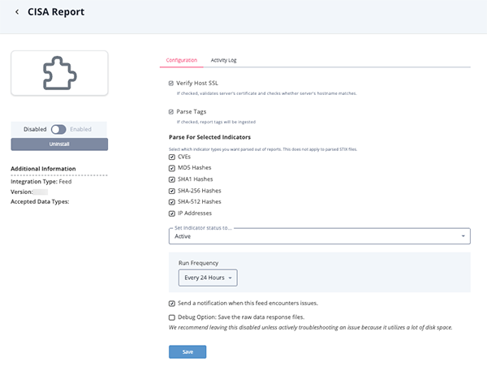Toggle the Parse Tags checkbox
Screen dimensions: 487x375
pos(171,111)
